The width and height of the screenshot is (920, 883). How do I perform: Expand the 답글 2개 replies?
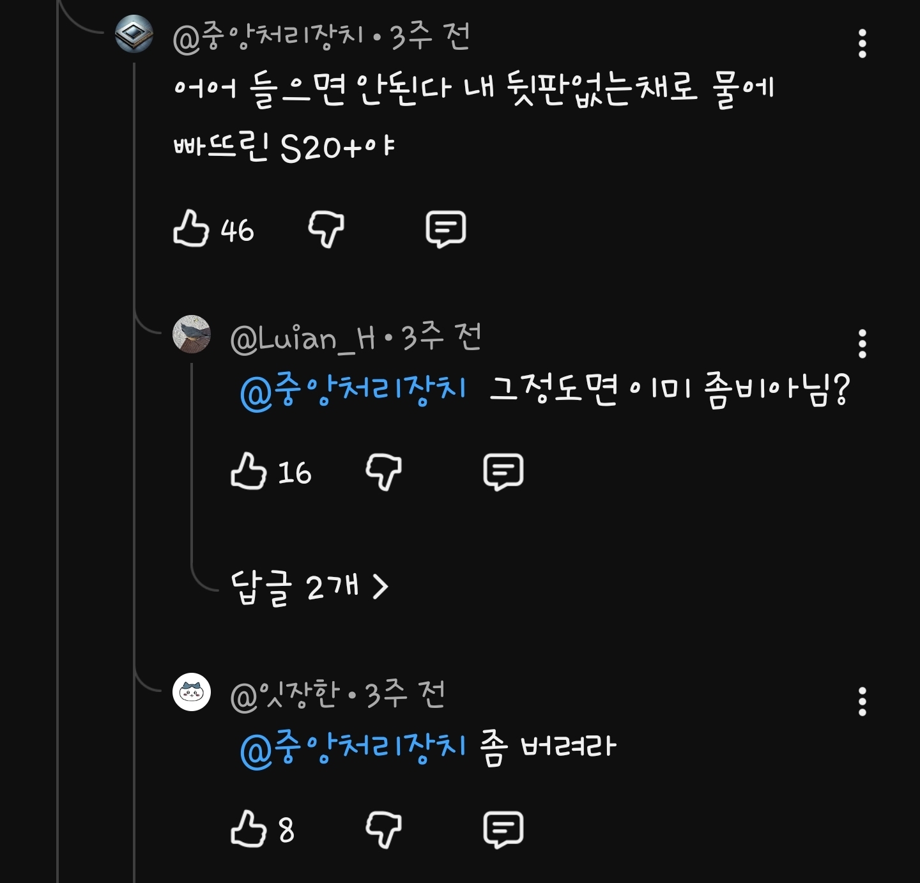(x=295, y=587)
